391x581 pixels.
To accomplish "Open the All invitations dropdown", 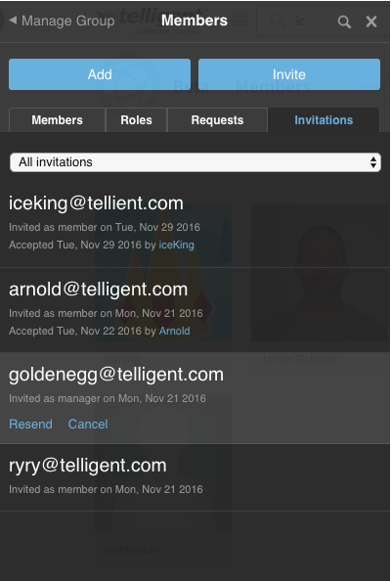I will click(x=195, y=162).
